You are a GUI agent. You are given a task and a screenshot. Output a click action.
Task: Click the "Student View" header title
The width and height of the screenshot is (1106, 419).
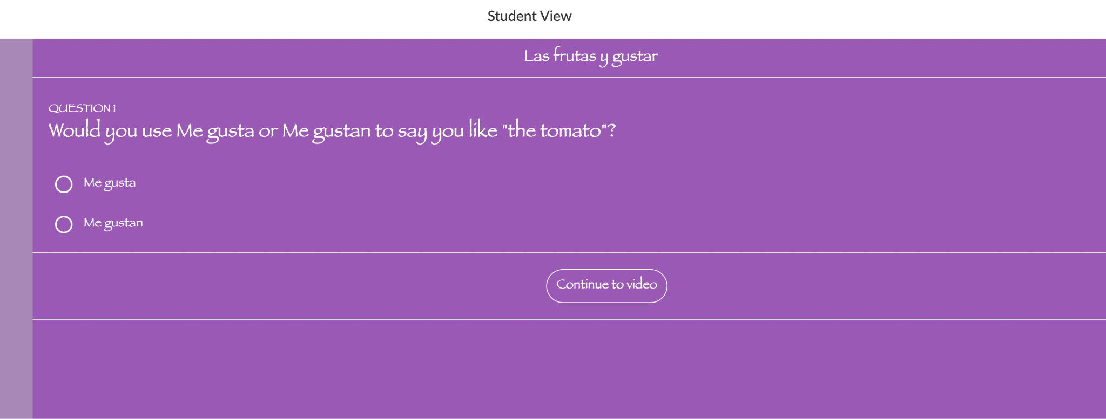pos(529,16)
